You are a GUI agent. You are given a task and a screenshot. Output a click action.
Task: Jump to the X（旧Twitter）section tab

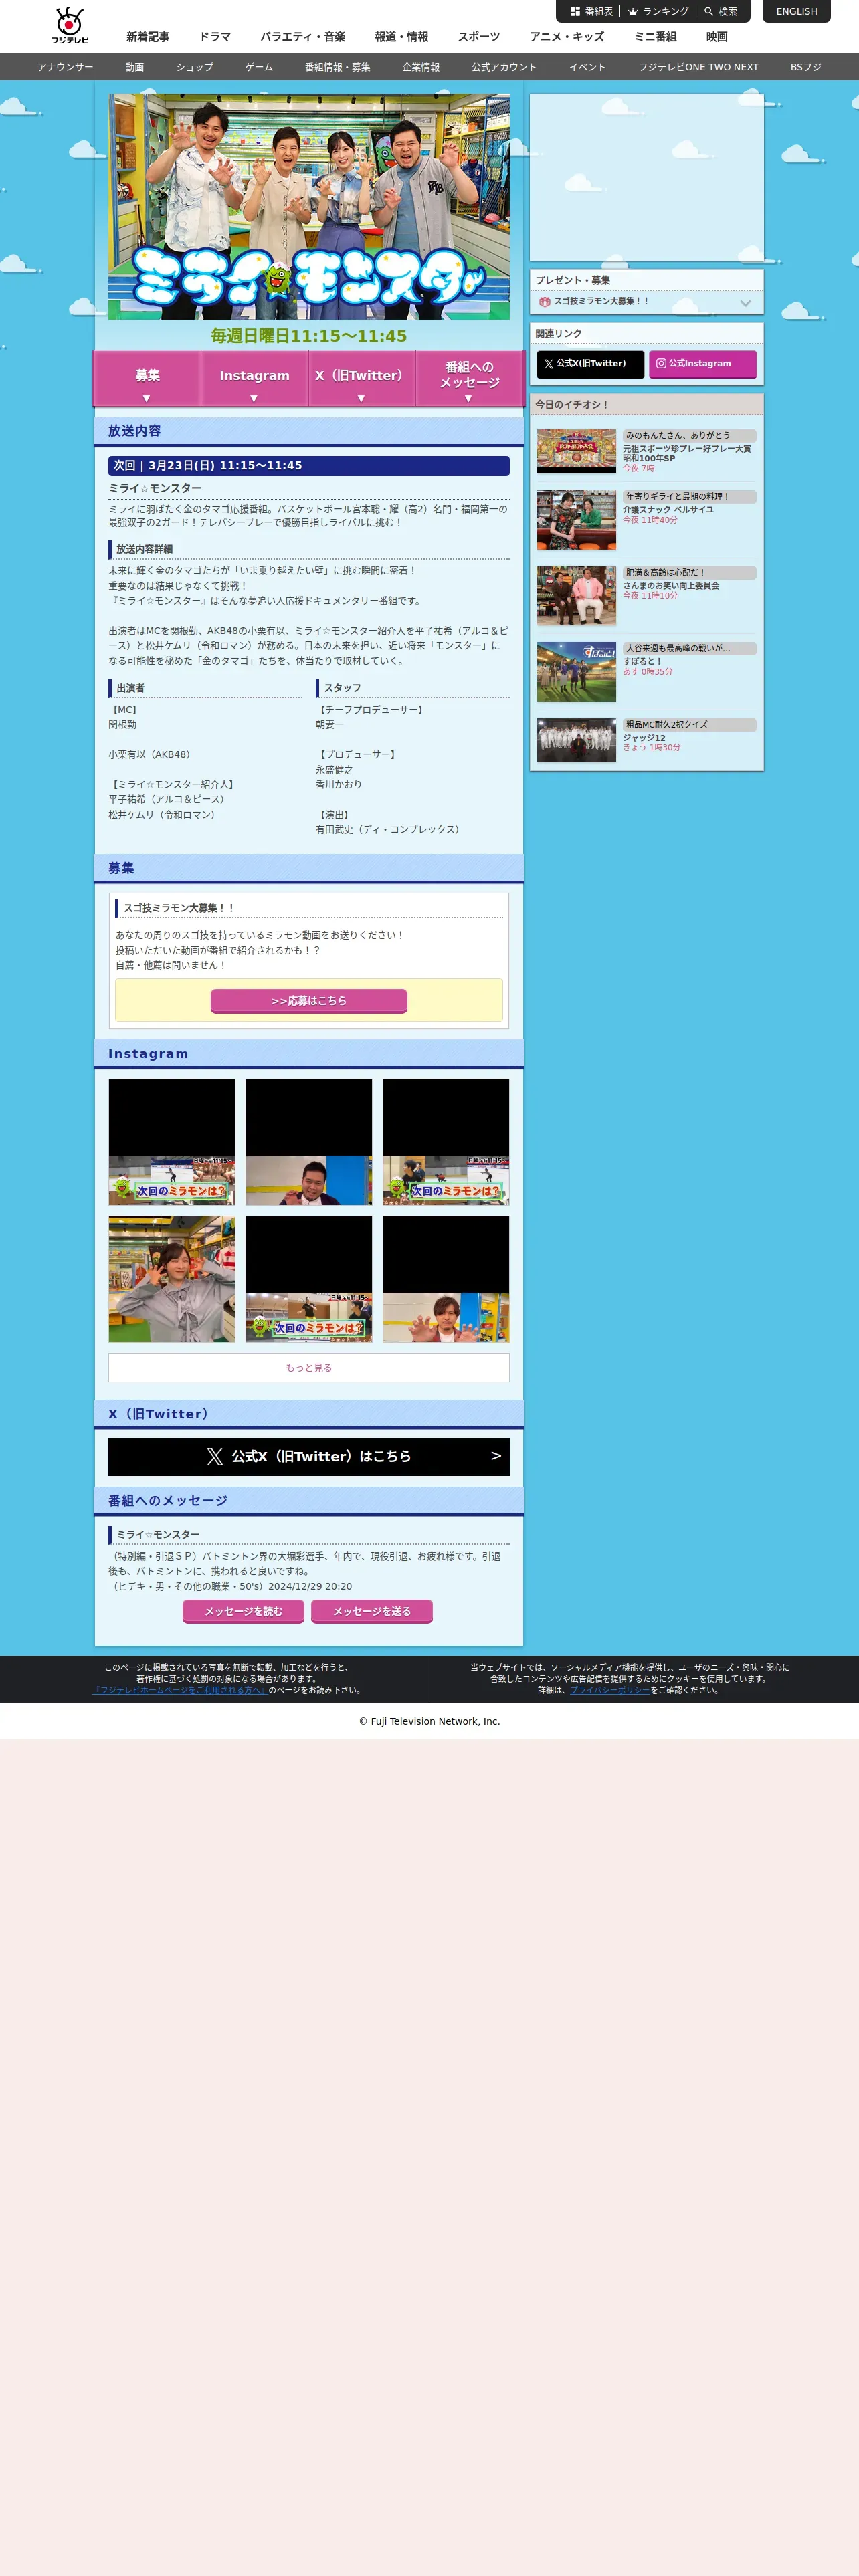click(361, 379)
